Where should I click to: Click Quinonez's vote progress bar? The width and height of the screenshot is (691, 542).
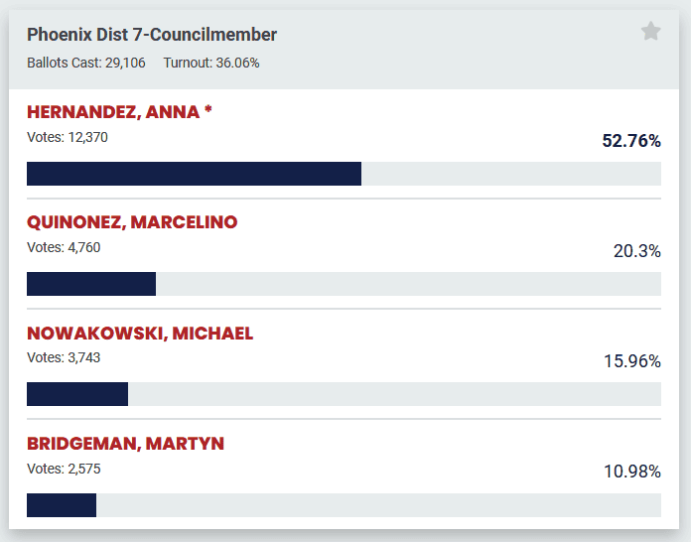(344, 284)
